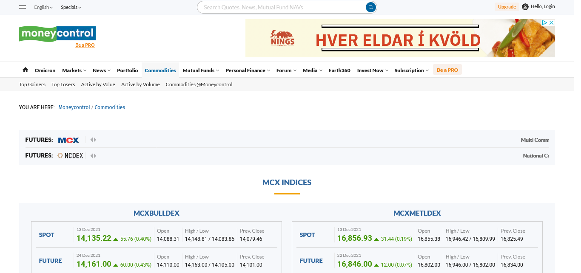Click Moneycontrol in the breadcrumb
Viewport: 581px width, 273px height.
tap(74, 107)
